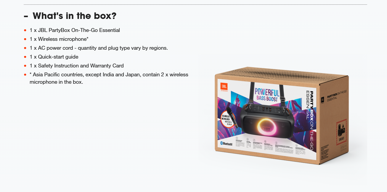This screenshot has height=192, width=387.
Task: Click the minus icon beside the heading
Action: tap(26, 16)
